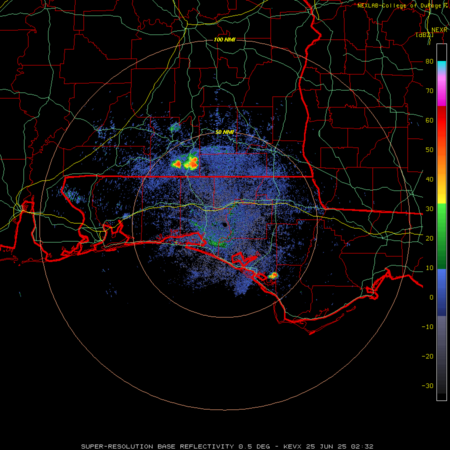
Task: Click the "50 NMI" range ring label
Action: tap(224, 132)
